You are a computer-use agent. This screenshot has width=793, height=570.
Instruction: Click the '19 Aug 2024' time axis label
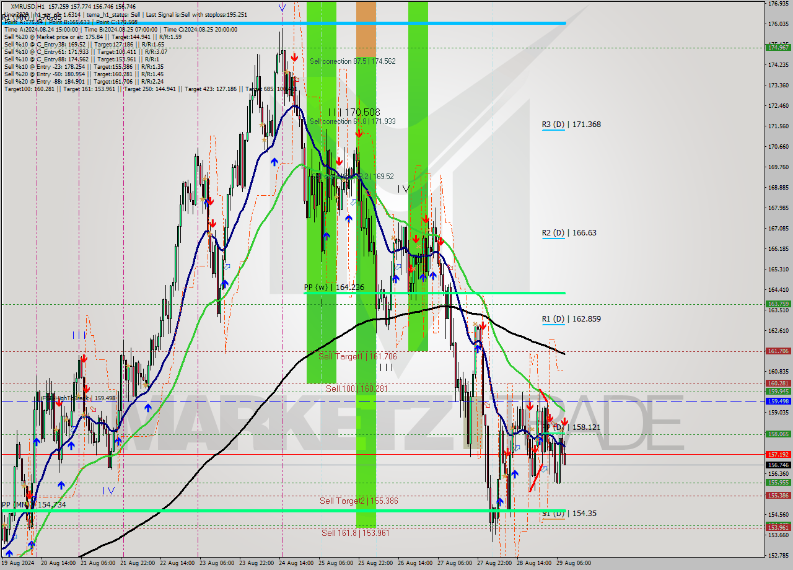click(17, 563)
